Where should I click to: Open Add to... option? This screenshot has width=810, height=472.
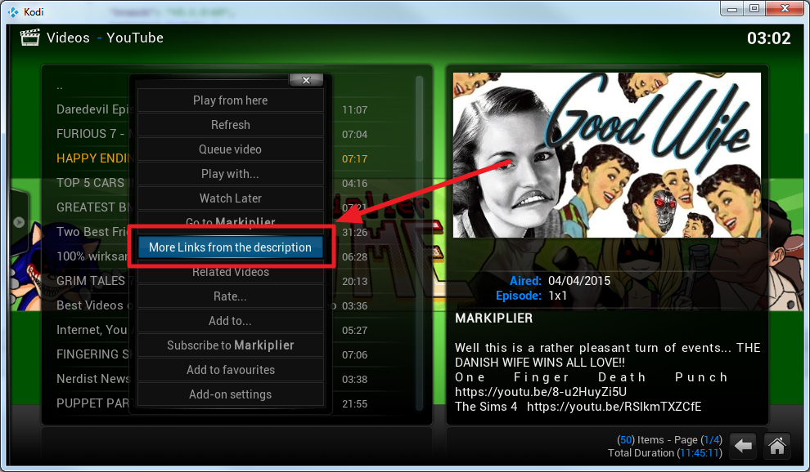pos(231,321)
